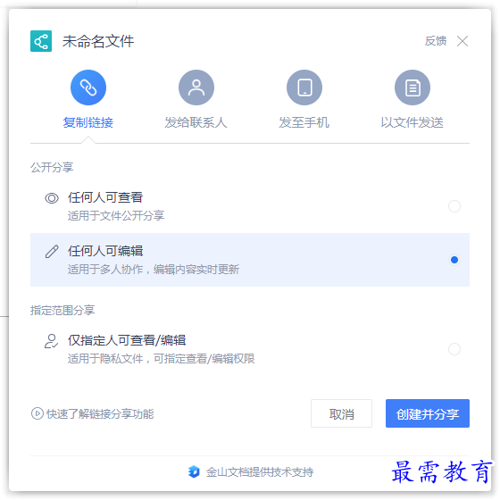Click the blue 复制链接 link icon
Viewport: 500px width, 500px height.
click(x=88, y=87)
